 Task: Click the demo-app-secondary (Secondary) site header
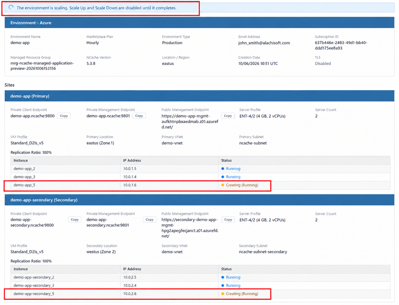click(x=199, y=200)
